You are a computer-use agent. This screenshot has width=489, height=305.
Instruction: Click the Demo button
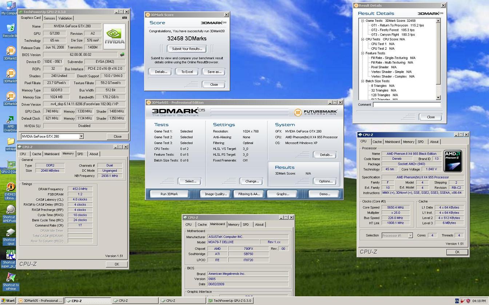point(325,194)
